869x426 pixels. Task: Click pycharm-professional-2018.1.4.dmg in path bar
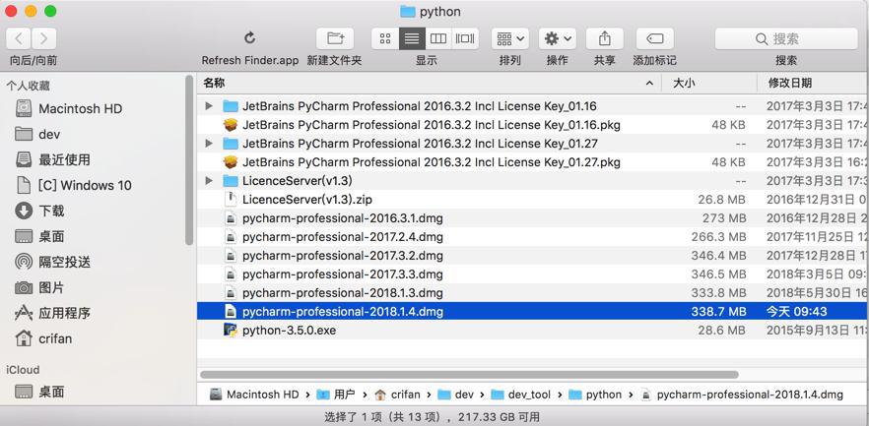(x=742, y=395)
